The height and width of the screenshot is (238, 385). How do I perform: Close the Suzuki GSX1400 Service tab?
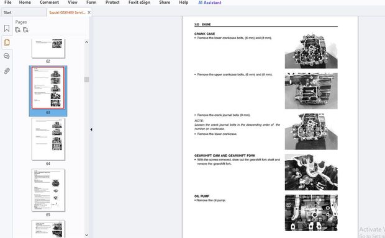(x=89, y=12)
